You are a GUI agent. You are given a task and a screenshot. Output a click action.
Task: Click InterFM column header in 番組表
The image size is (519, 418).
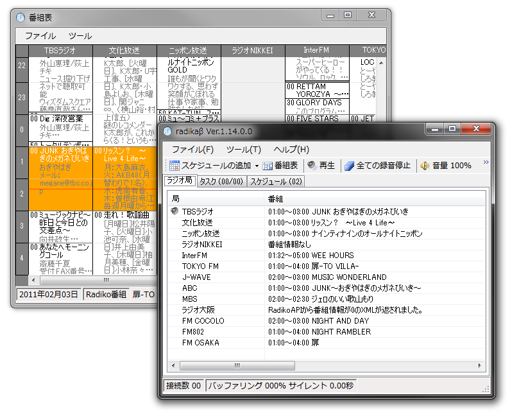pyautogui.click(x=317, y=51)
